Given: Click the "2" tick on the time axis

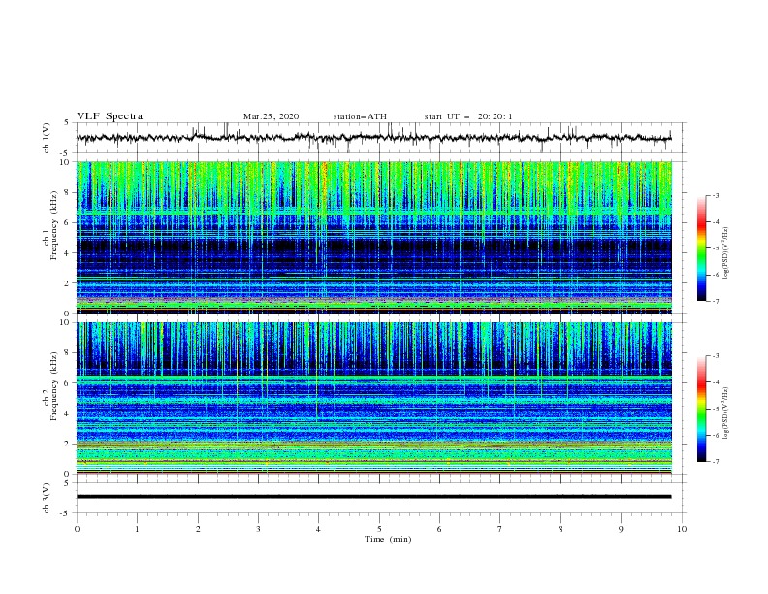Looking at the screenshot, I should pyautogui.click(x=198, y=529).
